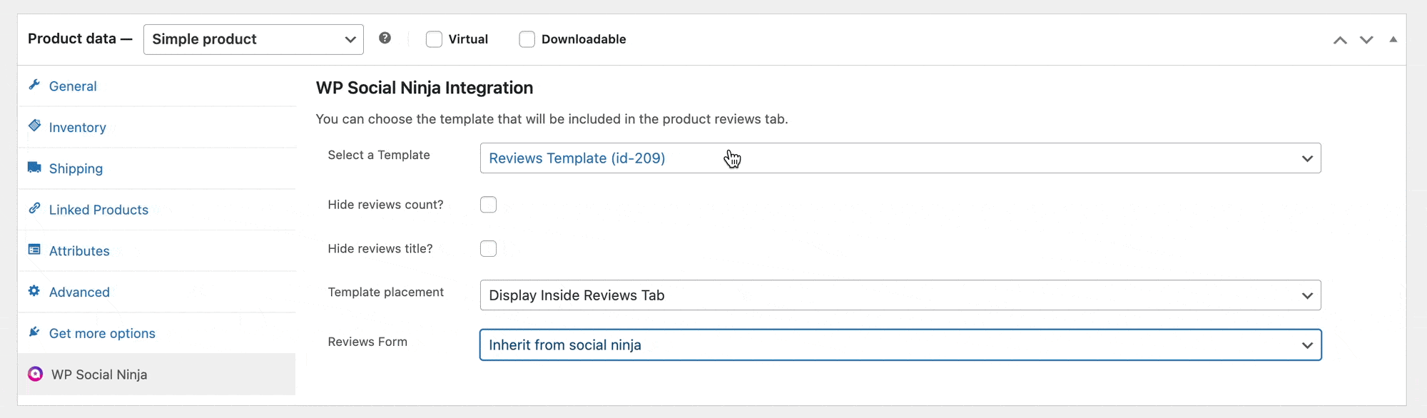The width and height of the screenshot is (1427, 418).
Task: Move Product data panel up
Action: (x=1340, y=40)
